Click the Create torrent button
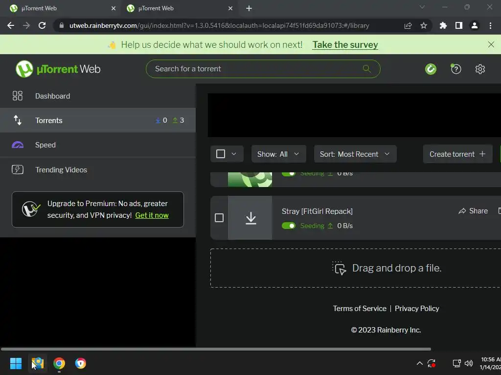Image resolution: width=501 pixels, height=375 pixels. pyautogui.click(x=457, y=154)
